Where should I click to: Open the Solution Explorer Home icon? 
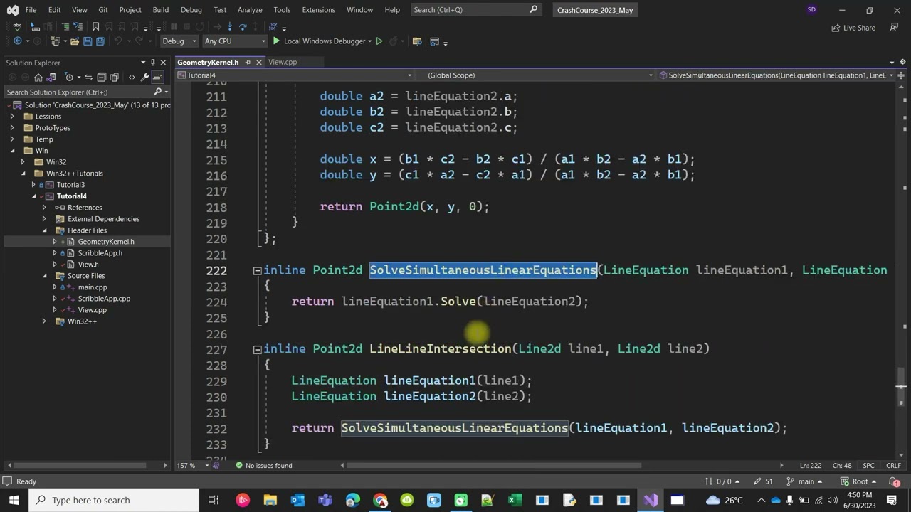pyautogui.click(x=38, y=77)
